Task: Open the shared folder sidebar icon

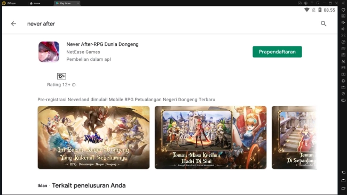Action: pyautogui.click(x=343, y=87)
